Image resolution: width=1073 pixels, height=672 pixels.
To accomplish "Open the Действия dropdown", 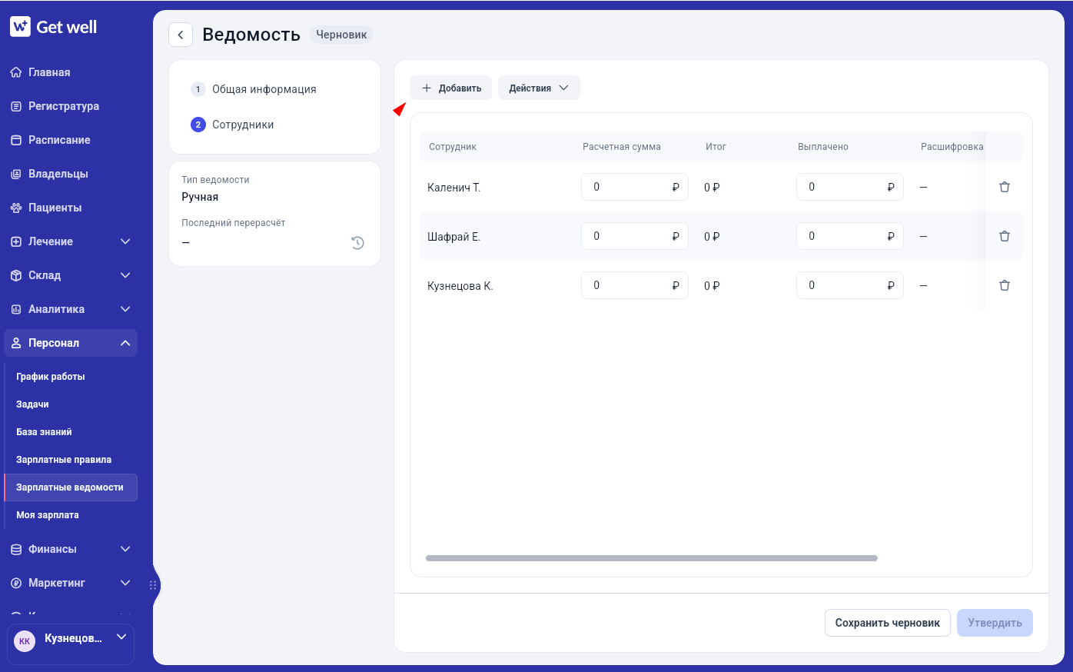I will [539, 88].
